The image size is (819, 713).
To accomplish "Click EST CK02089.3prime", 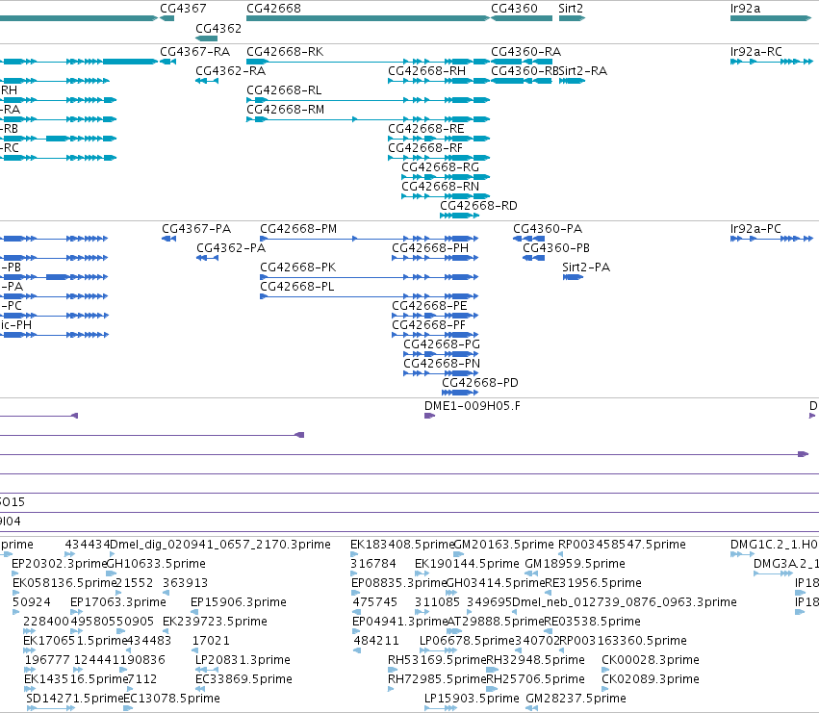I will [x=604, y=689].
